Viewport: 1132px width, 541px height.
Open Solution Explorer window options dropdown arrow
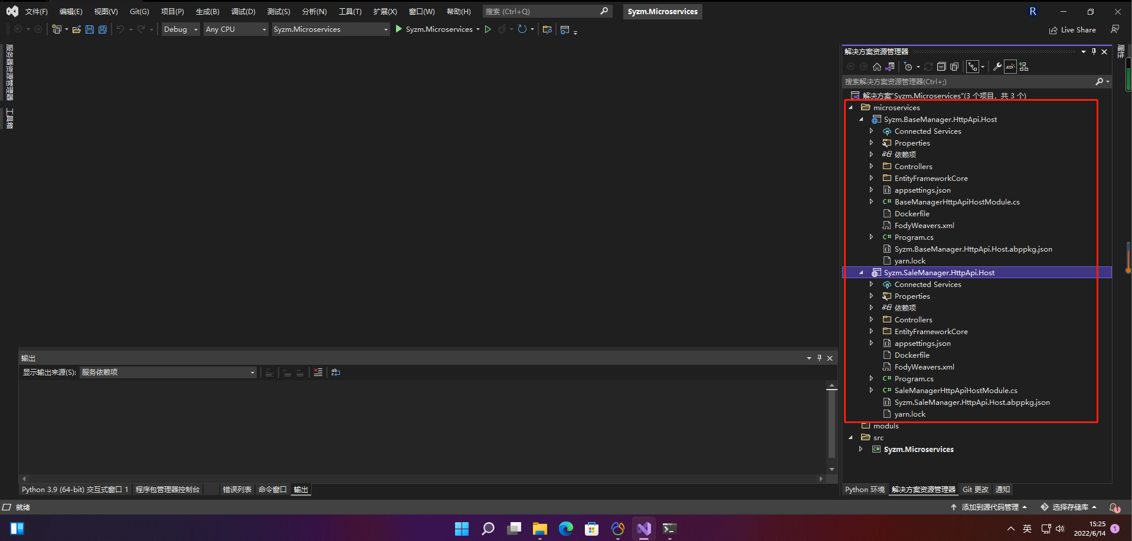[x=1084, y=52]
